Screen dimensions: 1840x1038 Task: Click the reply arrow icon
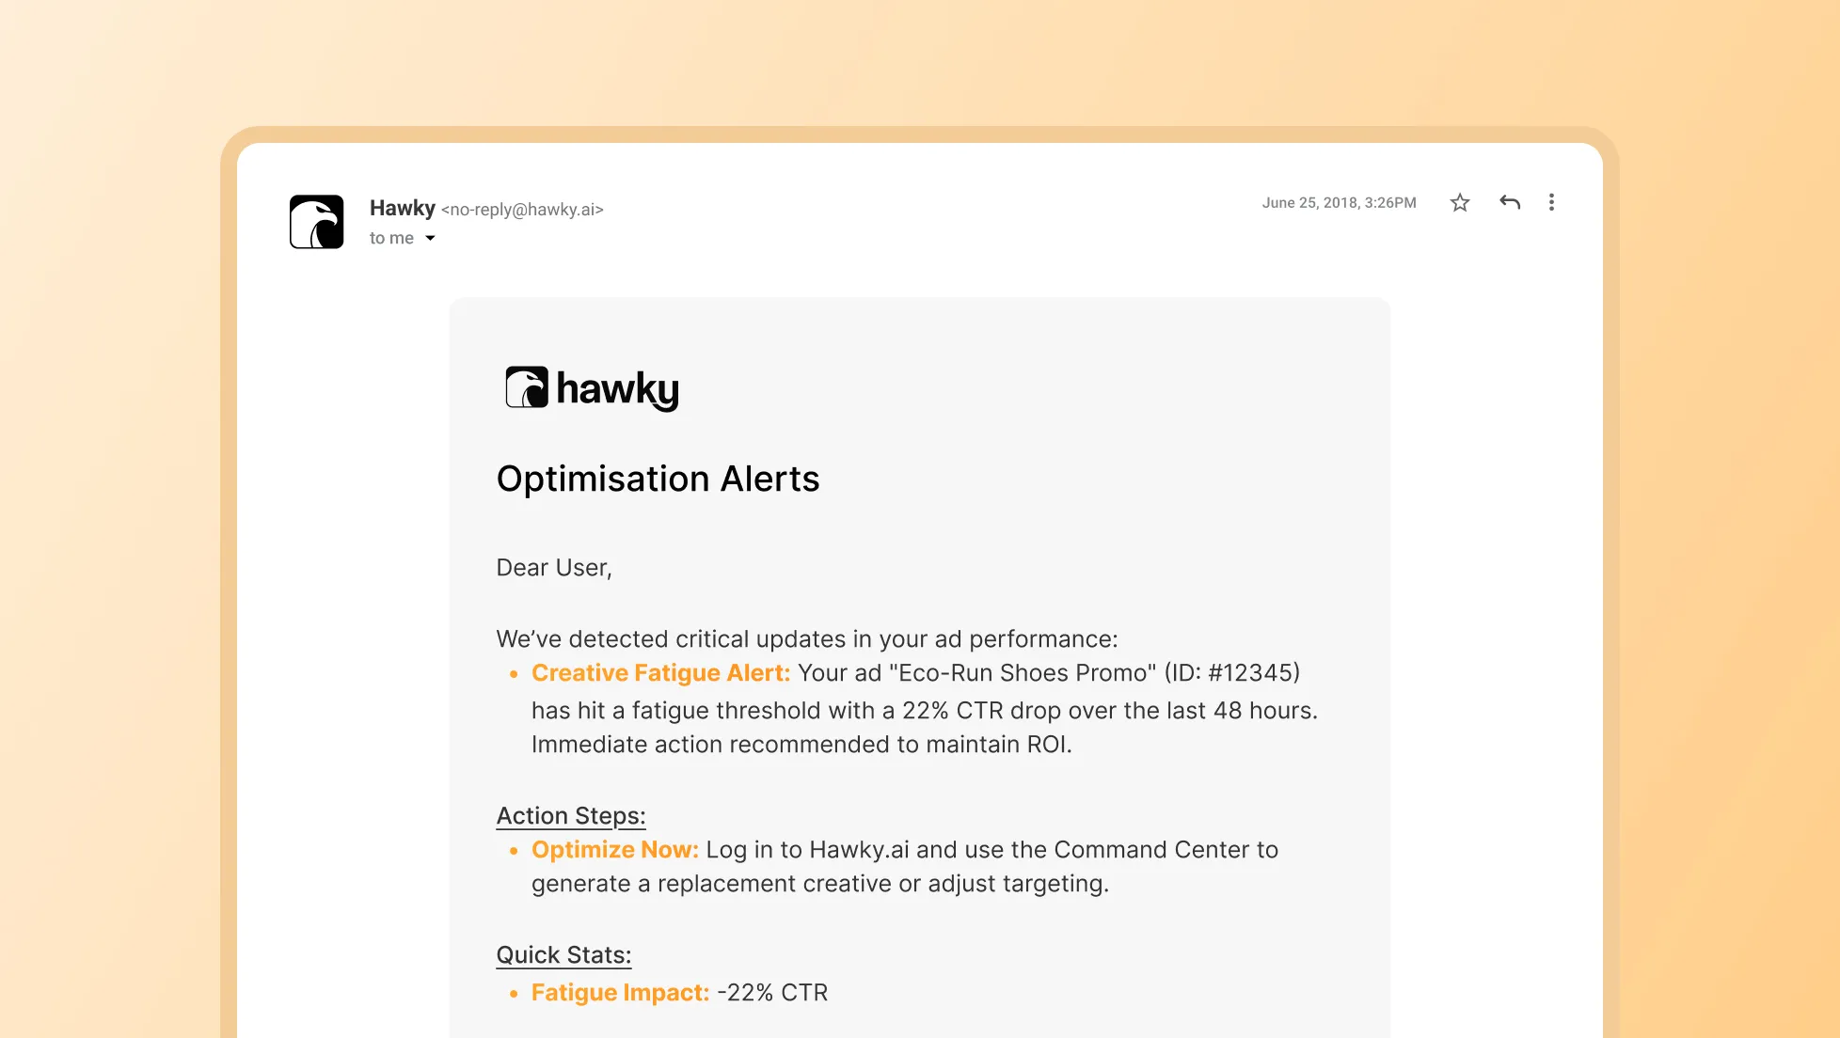(x=1509, y=202)
